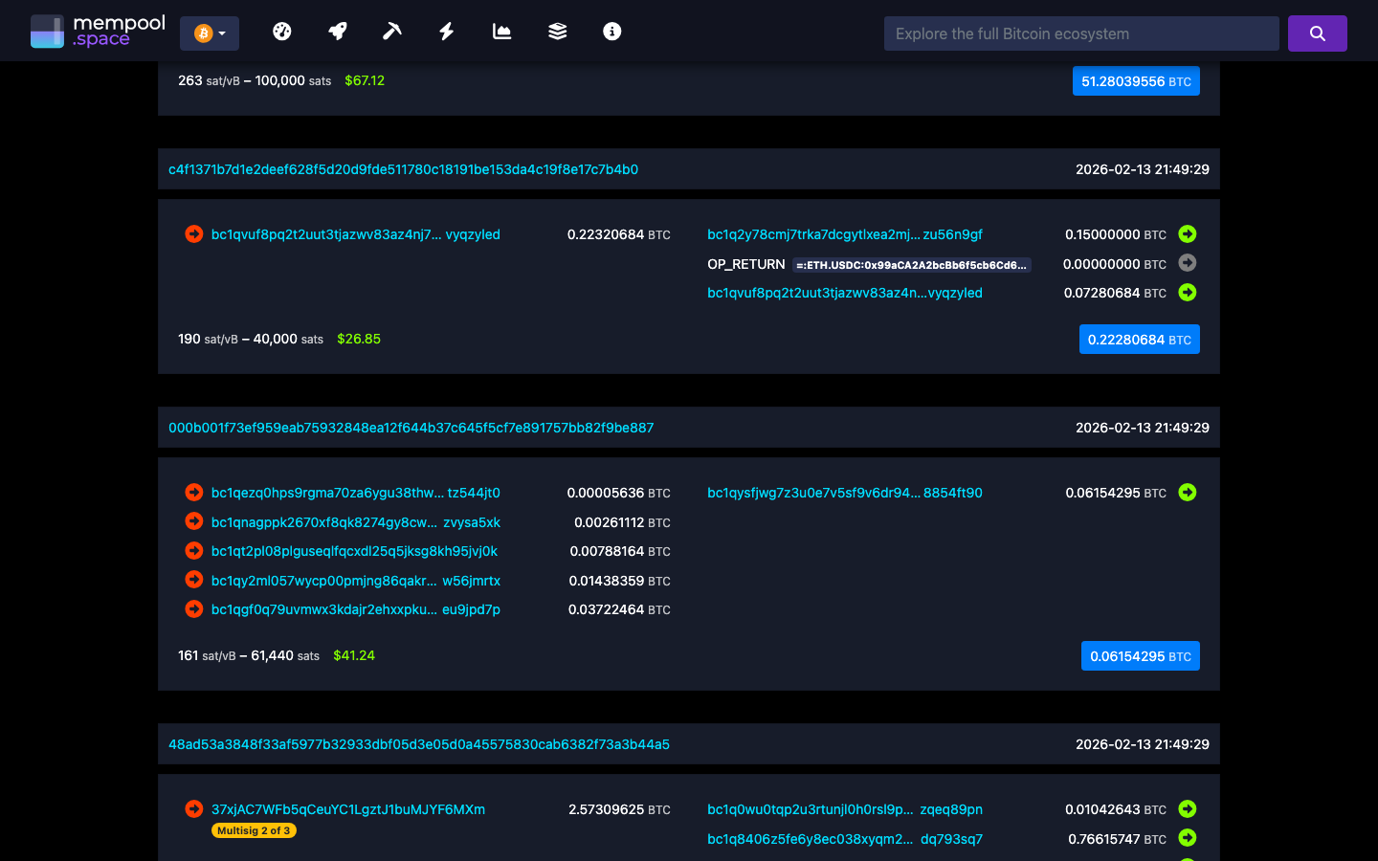Open transaction 000b001f73ef959eab75932848ea12f644
Image resolution: width=1378 pixels, height=861 pixels.
point(411,428)
